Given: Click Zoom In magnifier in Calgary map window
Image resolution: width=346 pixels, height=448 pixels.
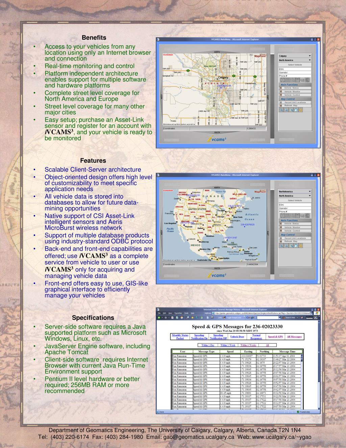Looking at the screenshot, I should (281, 110).
